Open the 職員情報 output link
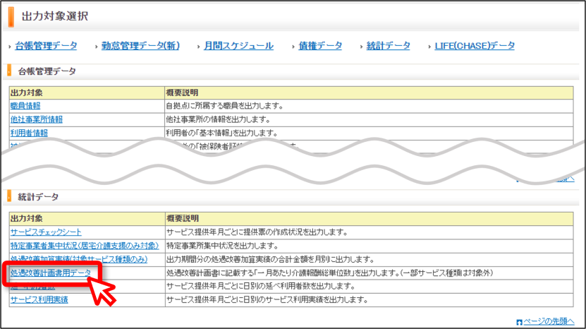The image size is (586, 329). pos(25,106)
